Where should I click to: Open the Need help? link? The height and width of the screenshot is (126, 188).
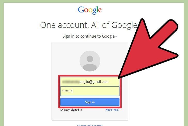pos(113,110)
